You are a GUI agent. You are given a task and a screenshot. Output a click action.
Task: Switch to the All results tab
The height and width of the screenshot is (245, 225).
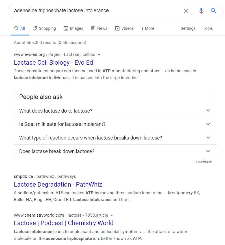[x=20, y=28]
